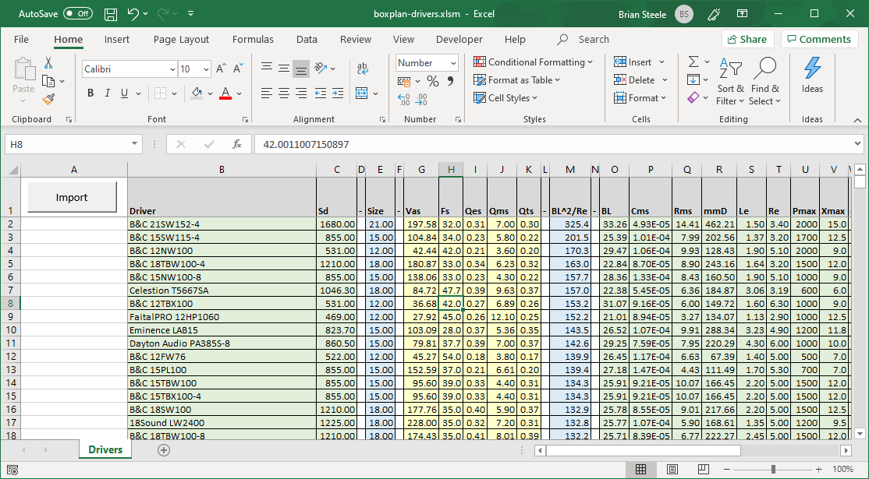The height and width of the screenshot is (479, 869).
Task: Click the New Sheet plus icon
Action: pyautogui.click(x=164, y=450)
